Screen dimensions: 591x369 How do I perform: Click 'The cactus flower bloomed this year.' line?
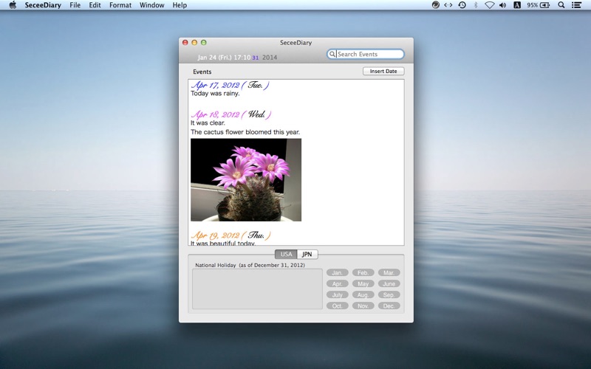point(245,132)
